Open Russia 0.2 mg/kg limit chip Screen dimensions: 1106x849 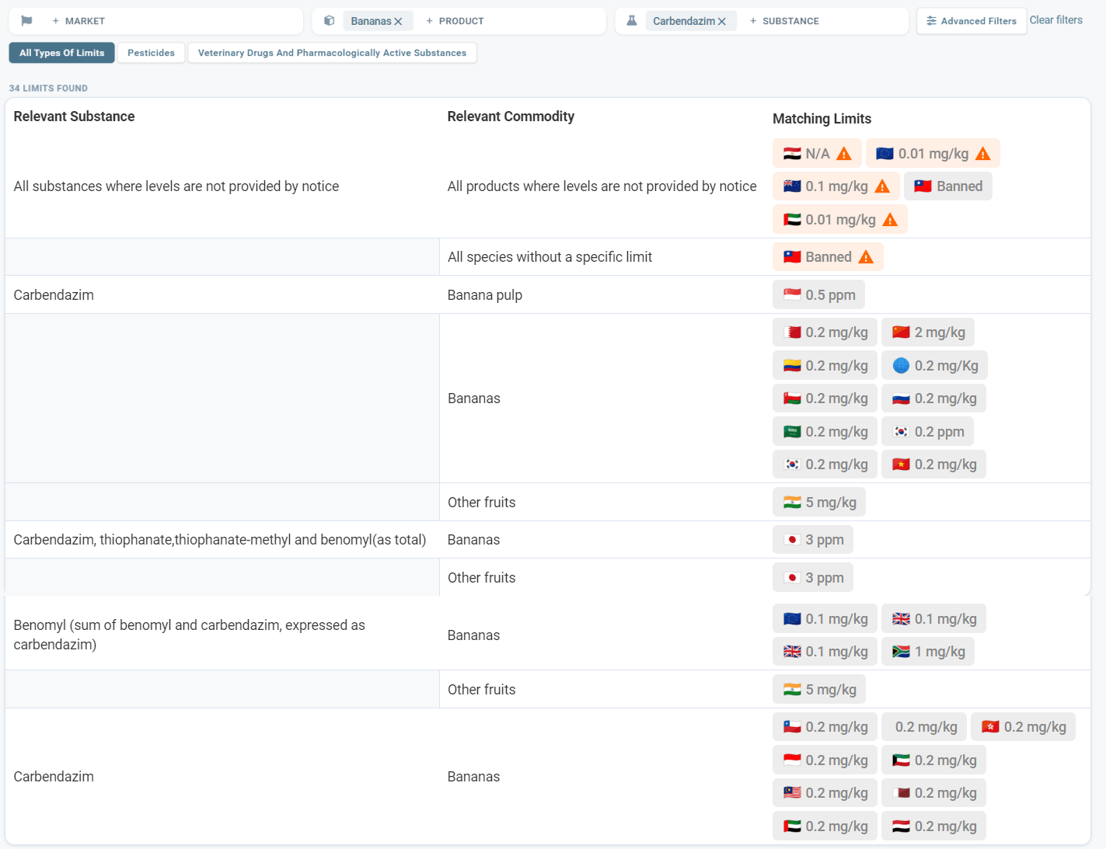click(934, 398)
